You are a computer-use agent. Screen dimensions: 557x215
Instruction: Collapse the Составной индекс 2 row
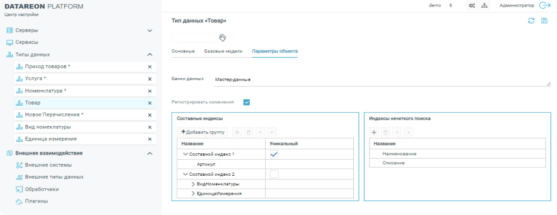click(x=185, y=174)
